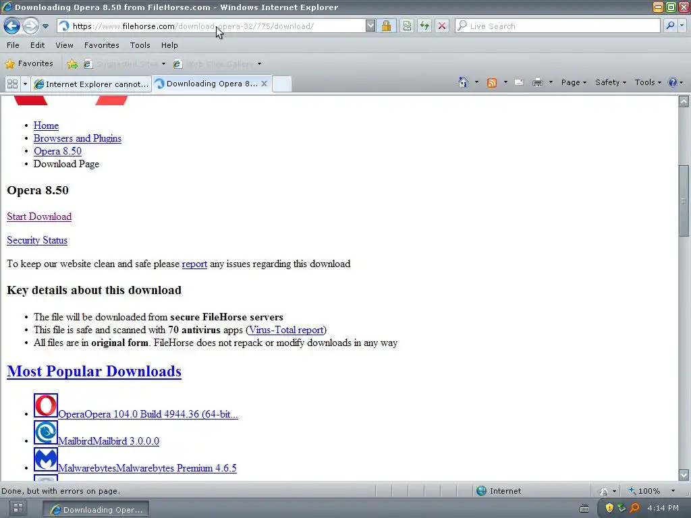Open the search provider dropdown arrow
The image size is (691, 518).
coord(682,26)
